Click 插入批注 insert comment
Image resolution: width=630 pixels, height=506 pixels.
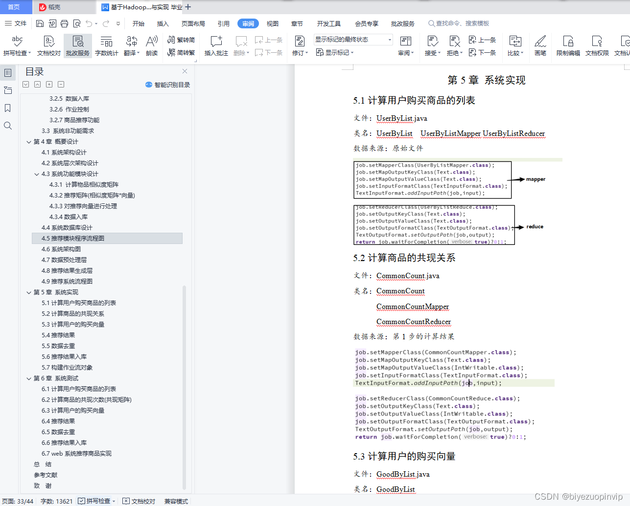tap(216, 45)
